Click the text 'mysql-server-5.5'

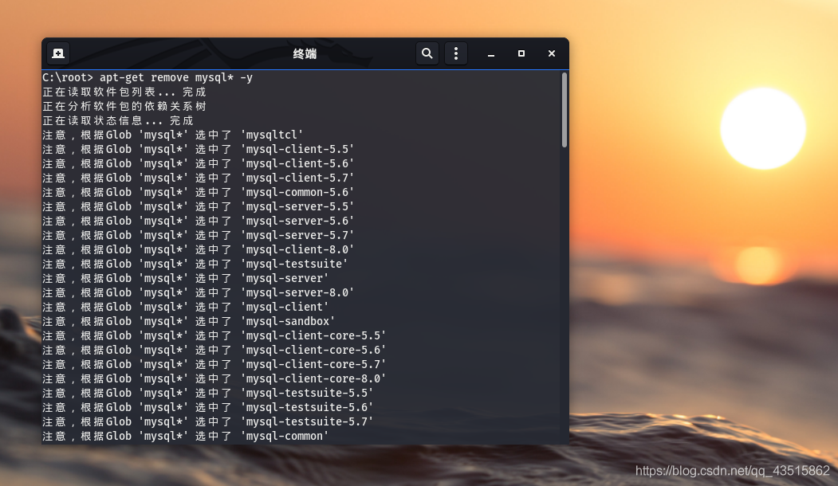point(297,206)
